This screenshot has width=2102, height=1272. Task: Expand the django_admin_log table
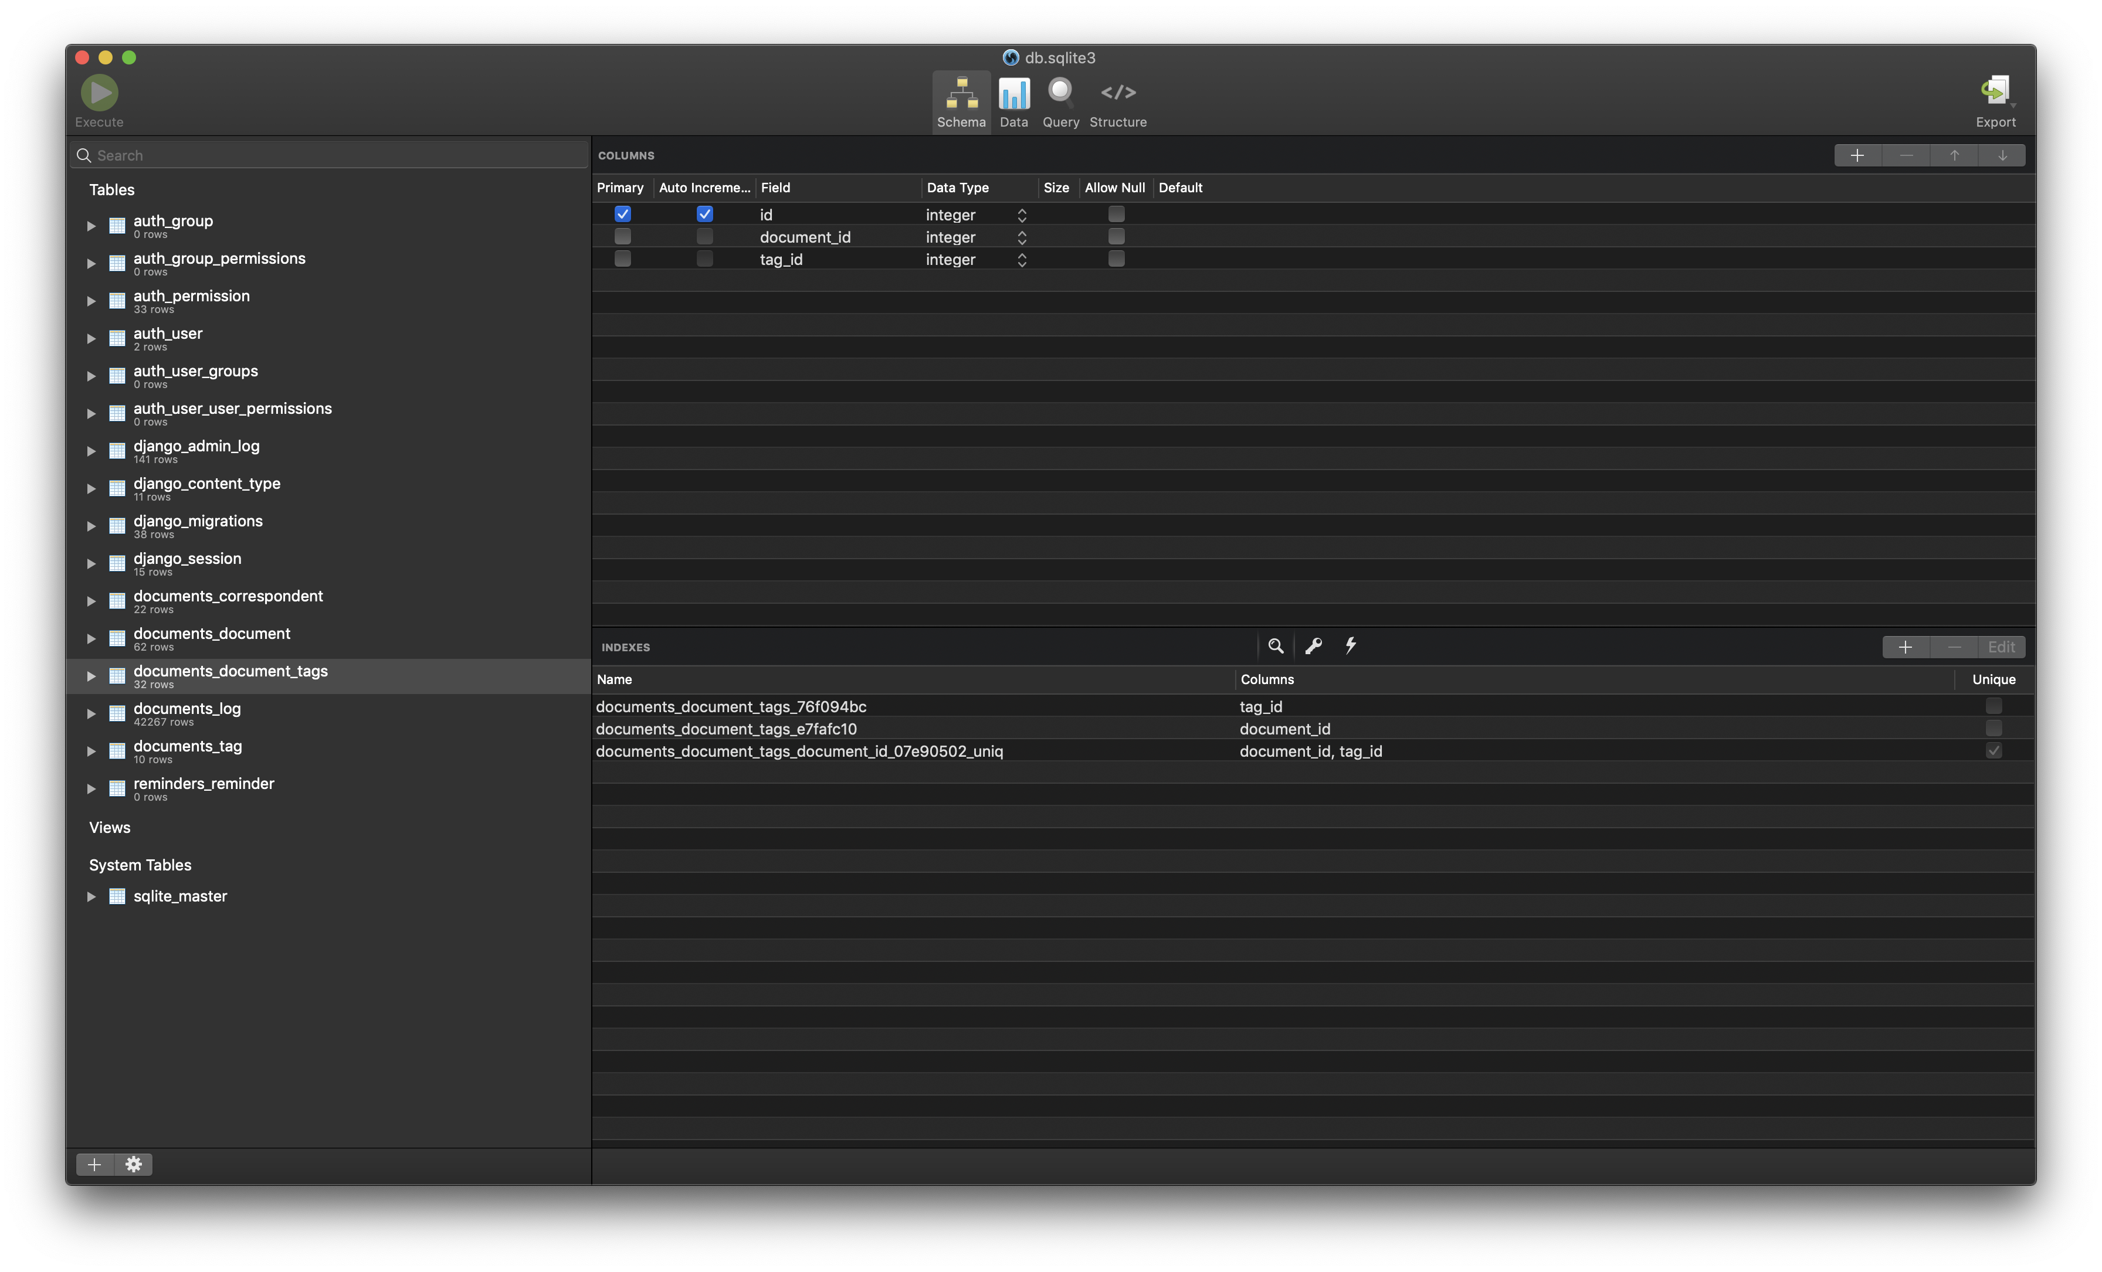[91, 451]
